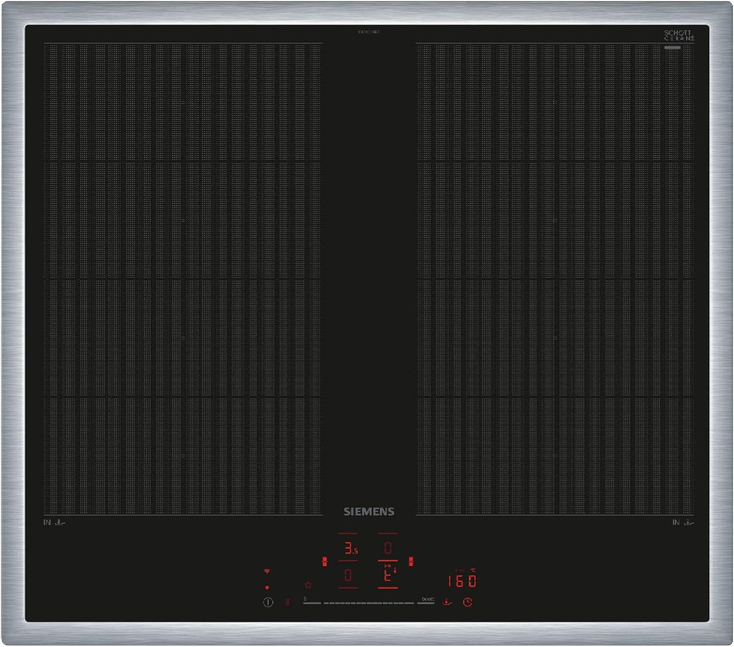Tap the boost end of power slider
The image size is (734, 647).
pyautogui.click(x=427, y=600)
